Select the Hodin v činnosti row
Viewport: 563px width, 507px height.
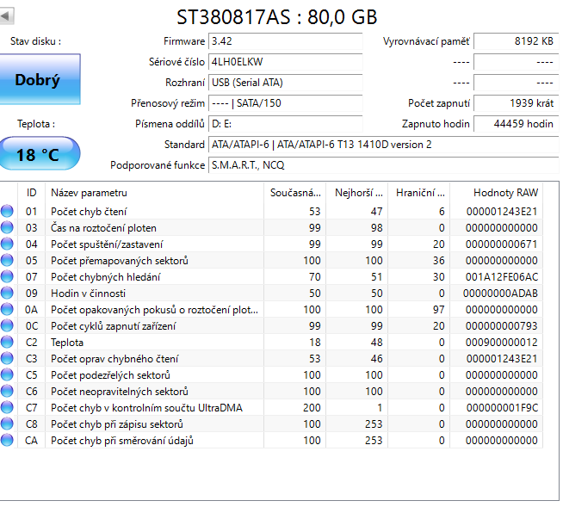(x=271, y=293)
